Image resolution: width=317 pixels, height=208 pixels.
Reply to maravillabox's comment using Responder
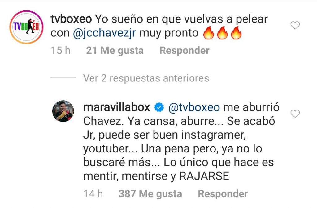click(223, 194)
